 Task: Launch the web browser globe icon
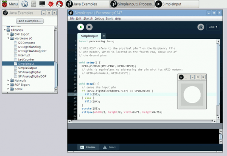(x=24, y=4)
